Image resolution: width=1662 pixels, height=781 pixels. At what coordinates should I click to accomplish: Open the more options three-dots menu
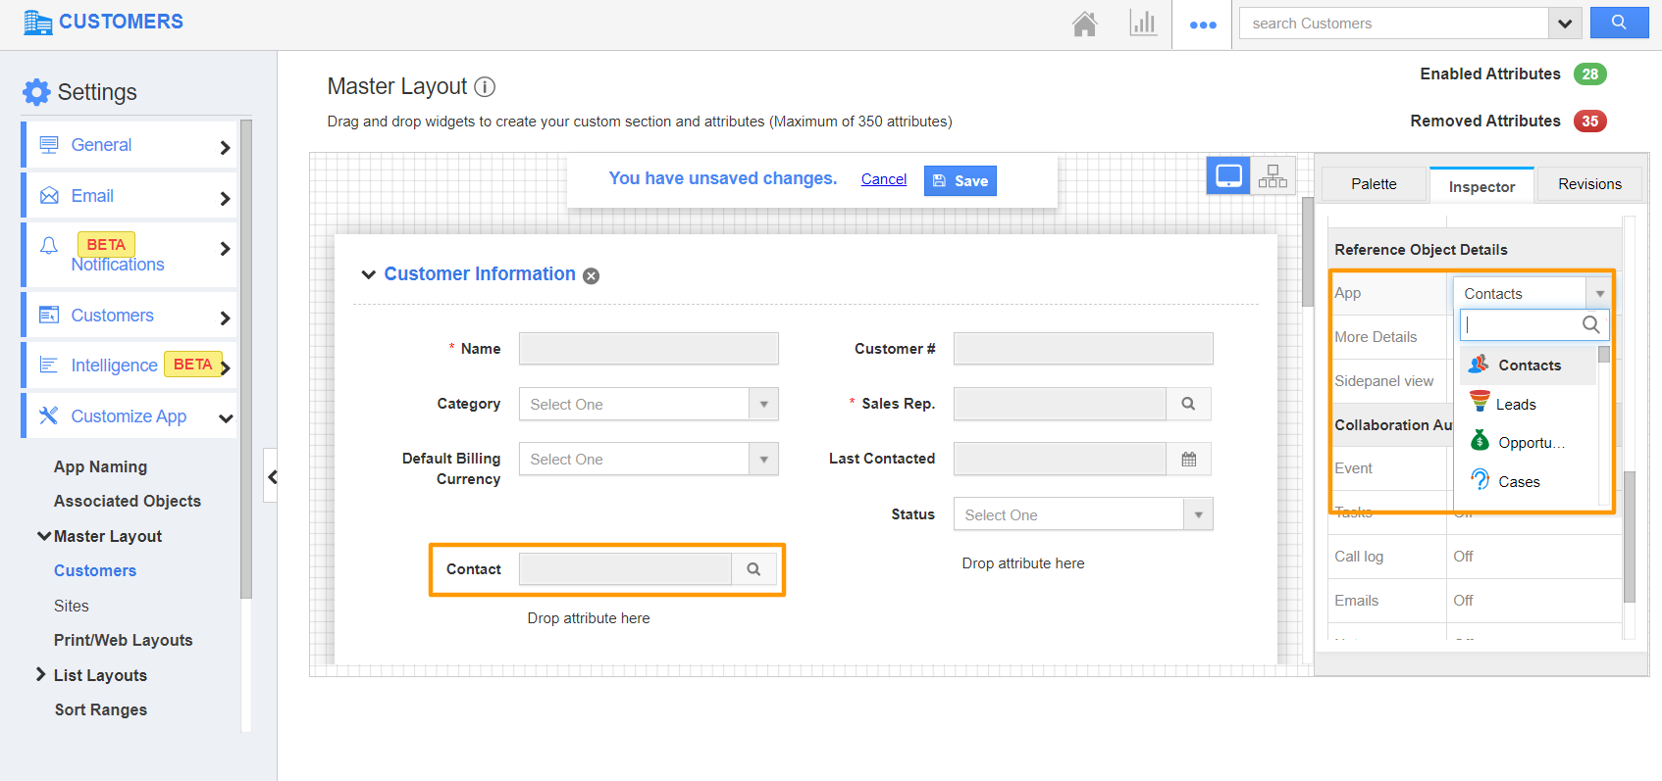click(1203, 24)
